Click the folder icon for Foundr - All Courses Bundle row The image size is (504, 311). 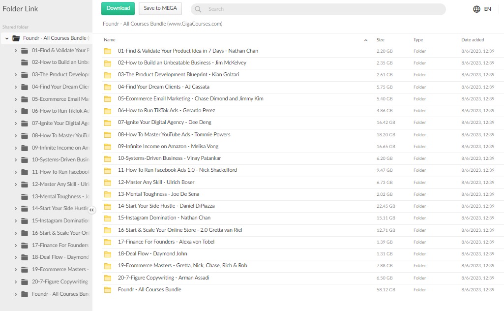coord(108,290)
